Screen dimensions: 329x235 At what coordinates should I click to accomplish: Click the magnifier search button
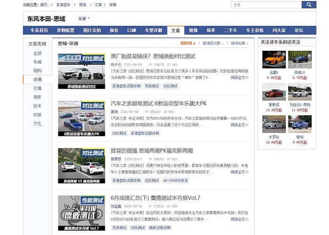(309, 5)
